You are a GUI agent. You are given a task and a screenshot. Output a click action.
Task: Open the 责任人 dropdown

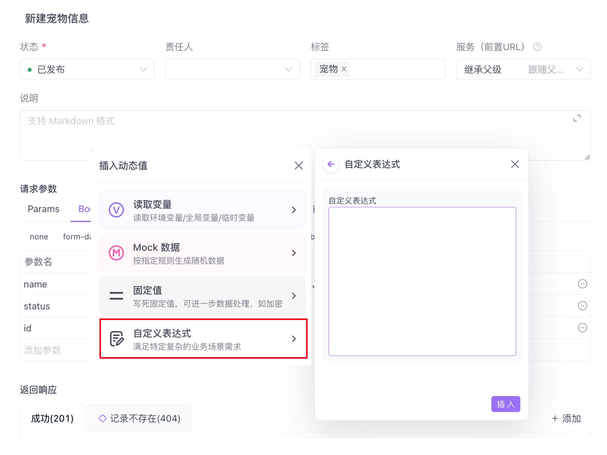click(x=232, y=69)
